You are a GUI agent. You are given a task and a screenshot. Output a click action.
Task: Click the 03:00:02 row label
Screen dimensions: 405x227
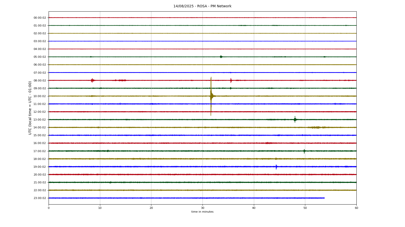coord(40,41)
